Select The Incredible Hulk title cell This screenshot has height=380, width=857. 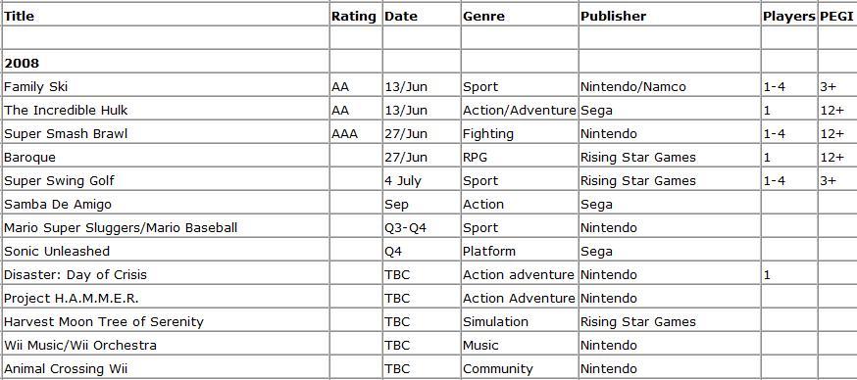165,110
